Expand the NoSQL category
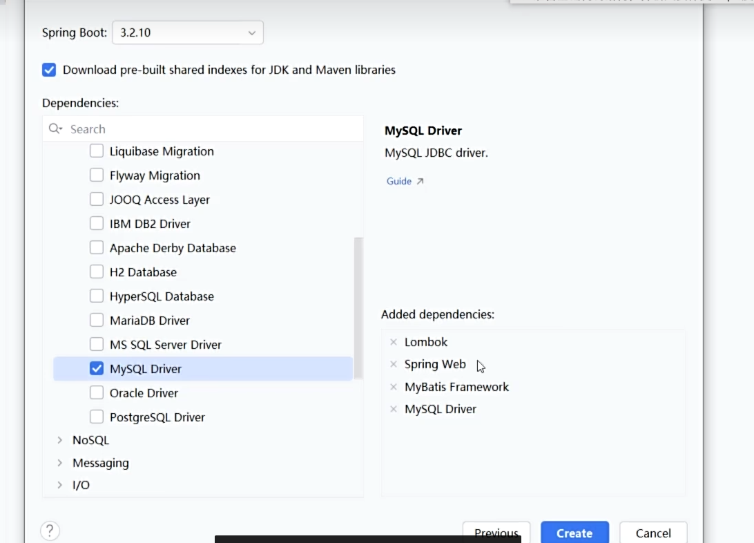The image size is (754, 543). [59, 440]
